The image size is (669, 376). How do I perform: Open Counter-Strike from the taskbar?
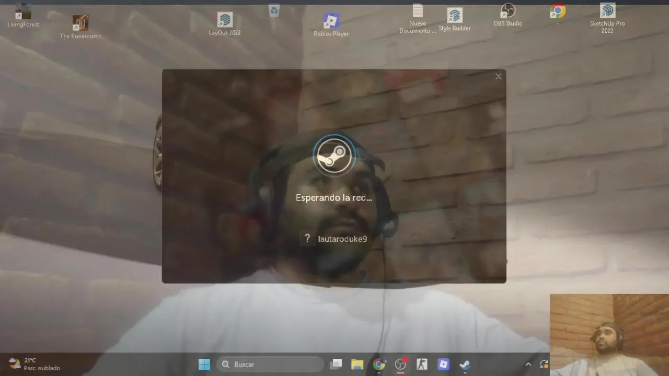[x=422, y=364]
